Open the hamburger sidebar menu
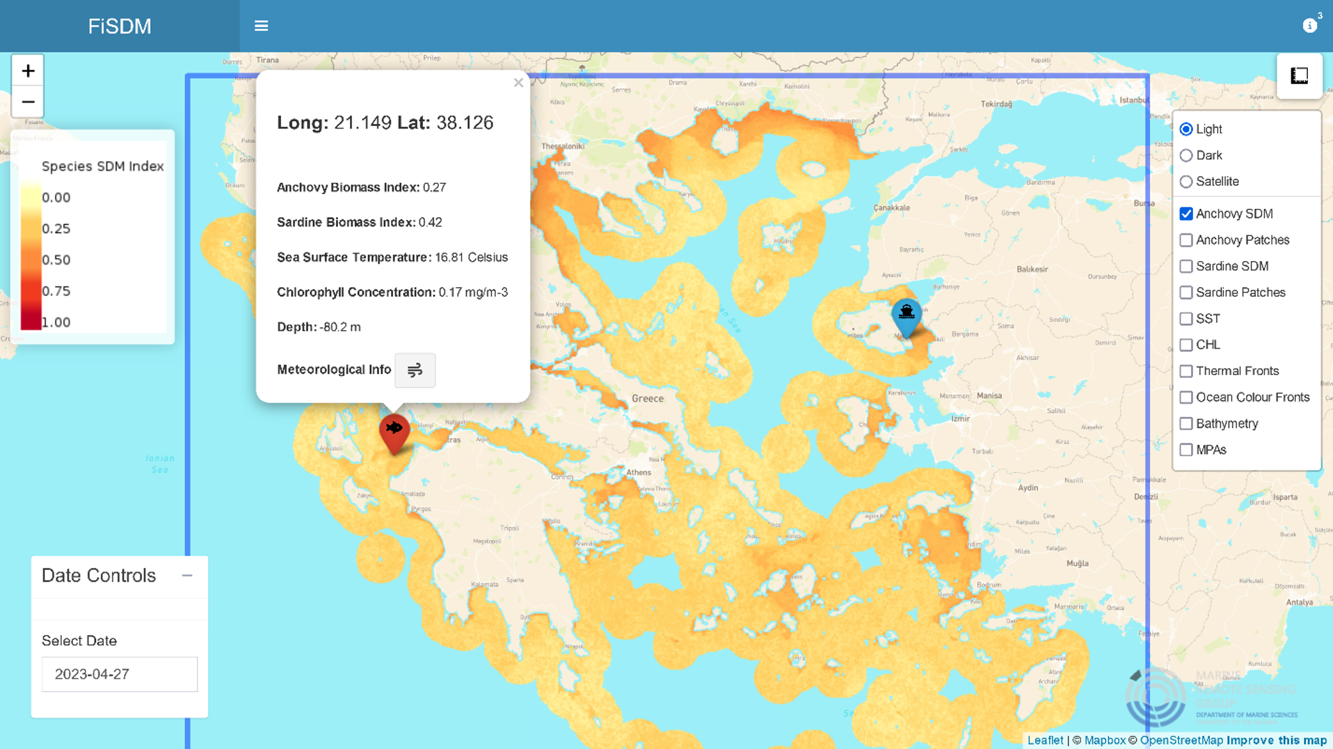Screen dimensions: 1333x749 coord(261,26)
